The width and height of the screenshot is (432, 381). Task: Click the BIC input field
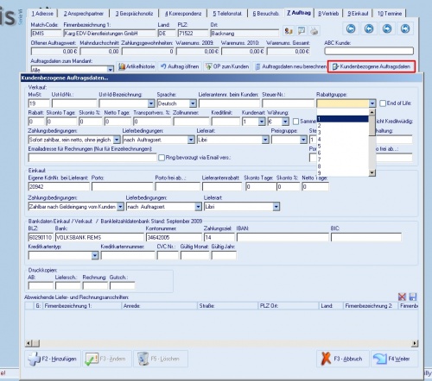click(366, 237)
